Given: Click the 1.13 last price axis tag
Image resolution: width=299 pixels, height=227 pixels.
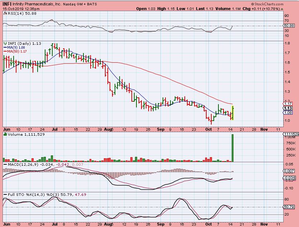Looking at the screenshot, I should tap(288, 108).
